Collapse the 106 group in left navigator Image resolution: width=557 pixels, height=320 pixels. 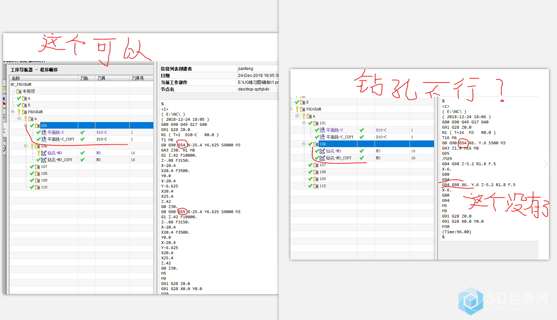(26, 146)
